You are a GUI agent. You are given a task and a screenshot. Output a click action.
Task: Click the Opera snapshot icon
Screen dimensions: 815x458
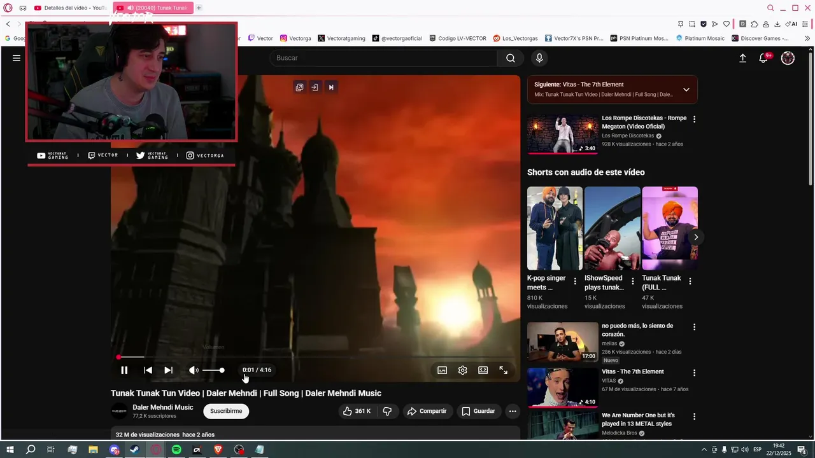click(691, 24)
